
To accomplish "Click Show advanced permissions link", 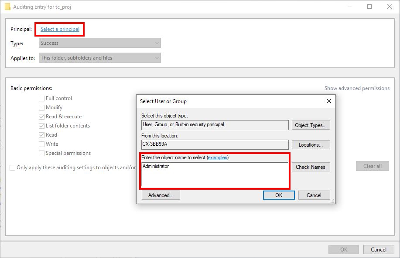I will [357, 88].
